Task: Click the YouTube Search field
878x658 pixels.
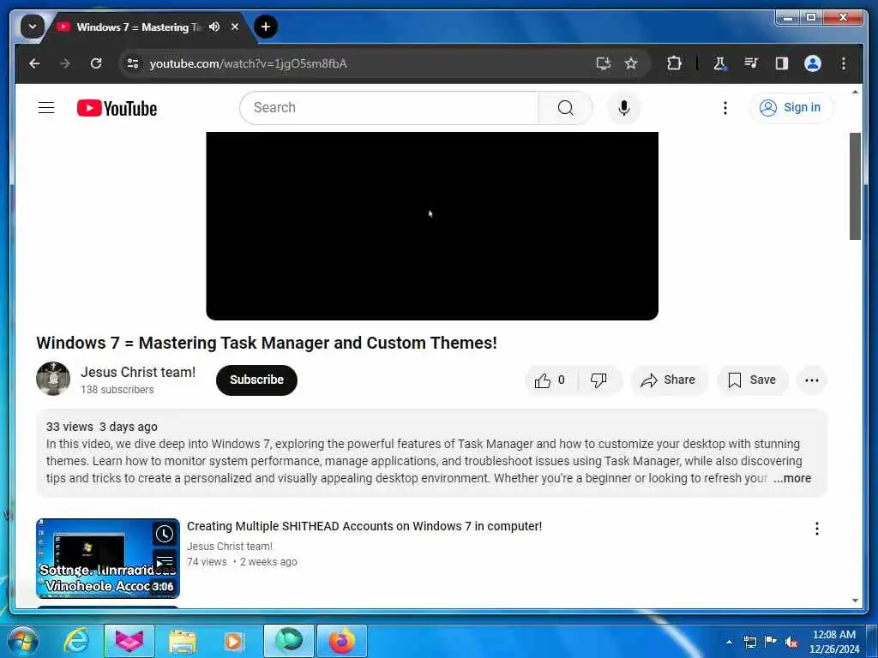Action: click(390, 108)
